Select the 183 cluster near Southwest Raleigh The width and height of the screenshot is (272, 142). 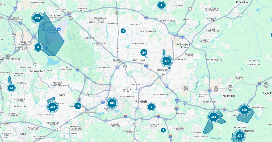112,103
